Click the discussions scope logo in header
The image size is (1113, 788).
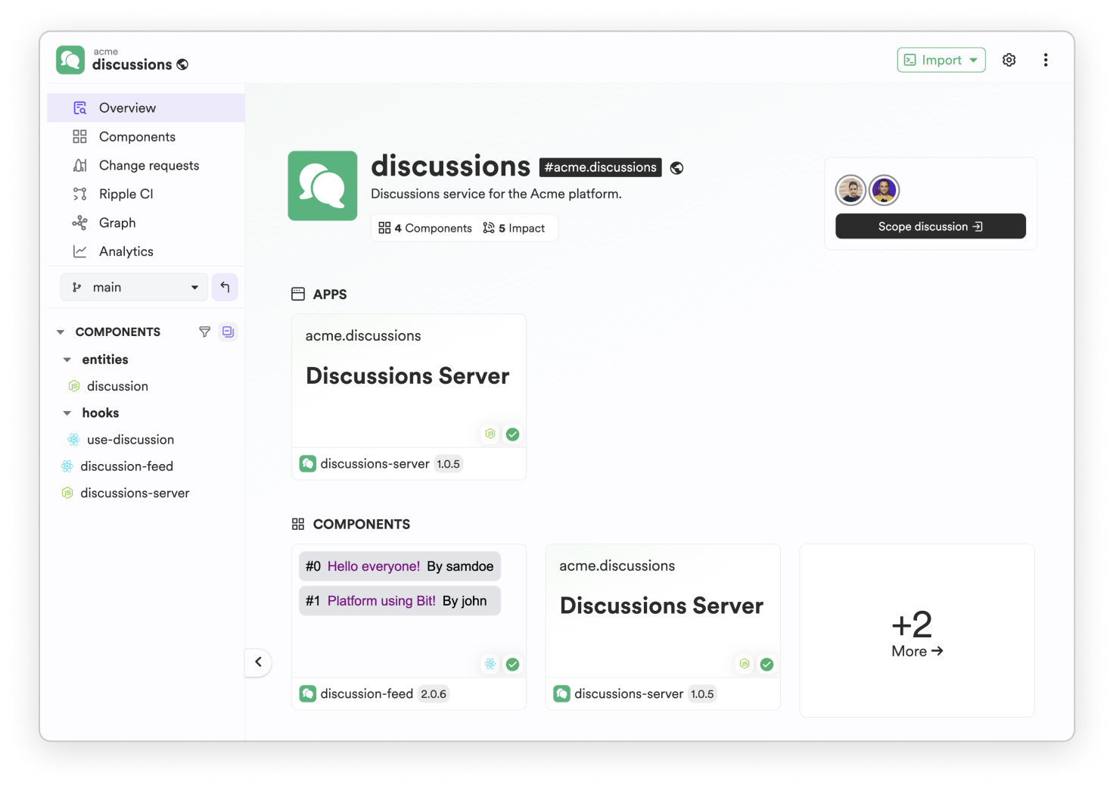[x=70, y=60]
